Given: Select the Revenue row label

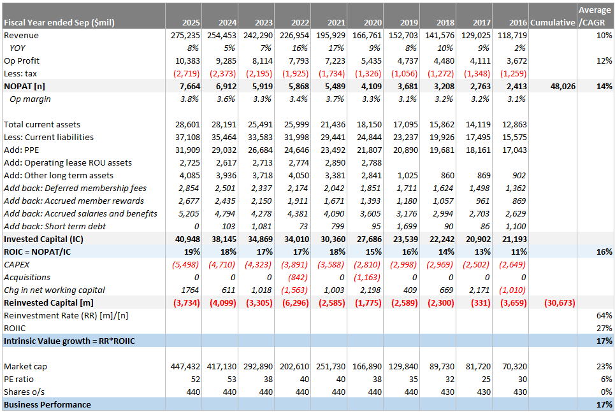Looking at the screenshot, I should click(x=21, y=35).
